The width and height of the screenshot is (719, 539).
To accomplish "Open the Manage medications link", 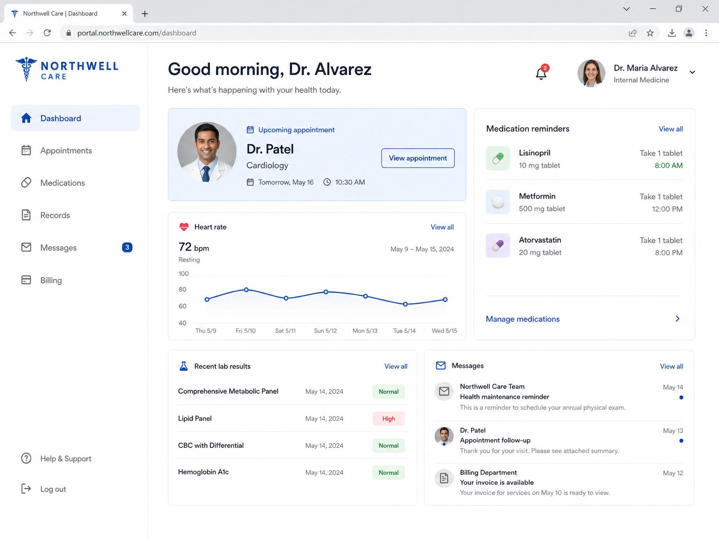I will [523, 319].
